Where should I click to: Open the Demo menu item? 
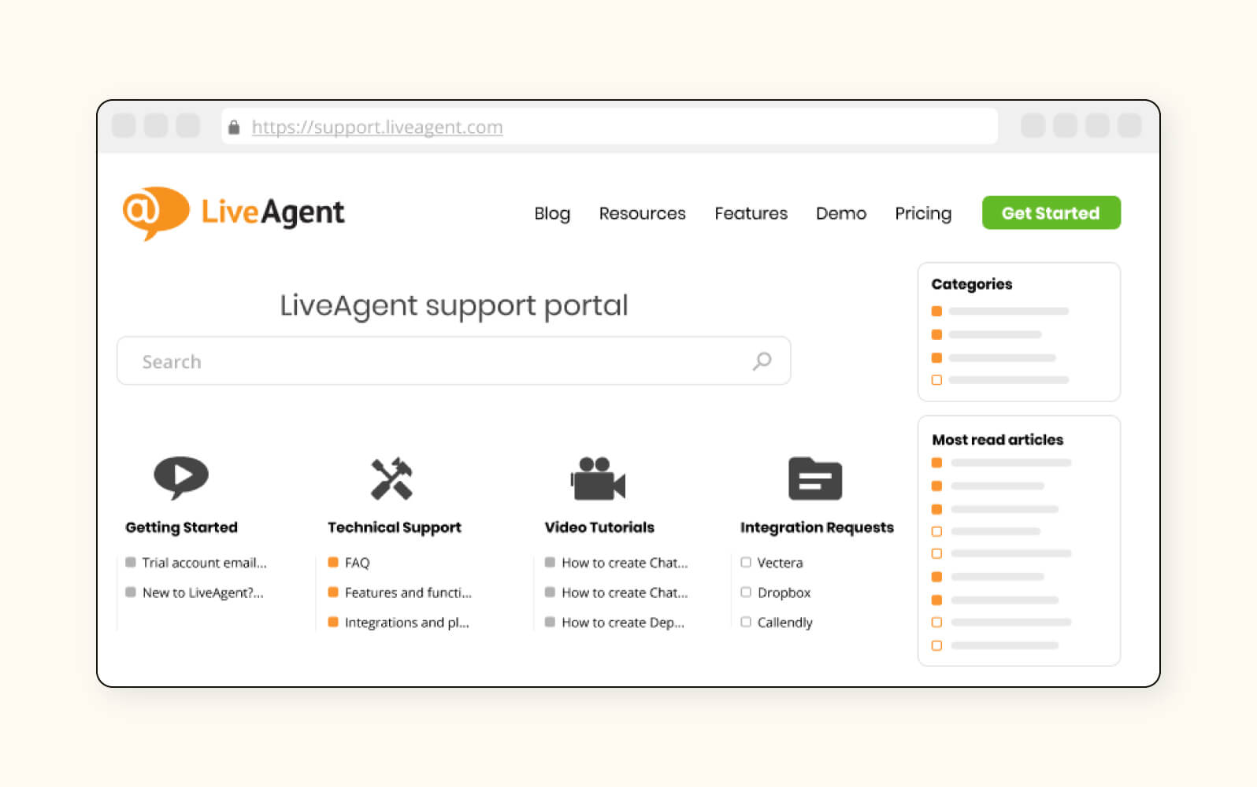(841, 213)
